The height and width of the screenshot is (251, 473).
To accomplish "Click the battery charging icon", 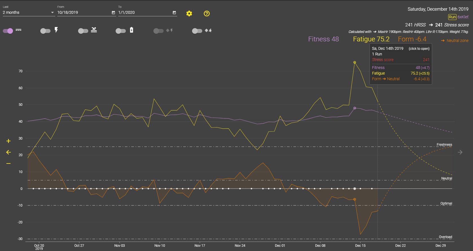I will coord(131,30).
